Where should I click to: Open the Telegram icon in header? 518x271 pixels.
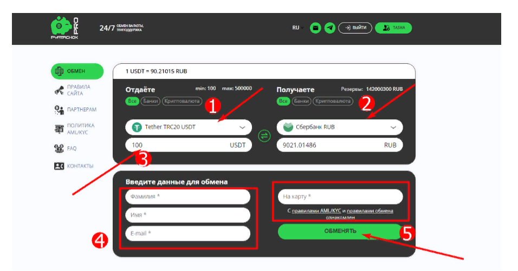click(x=330, y=28)
